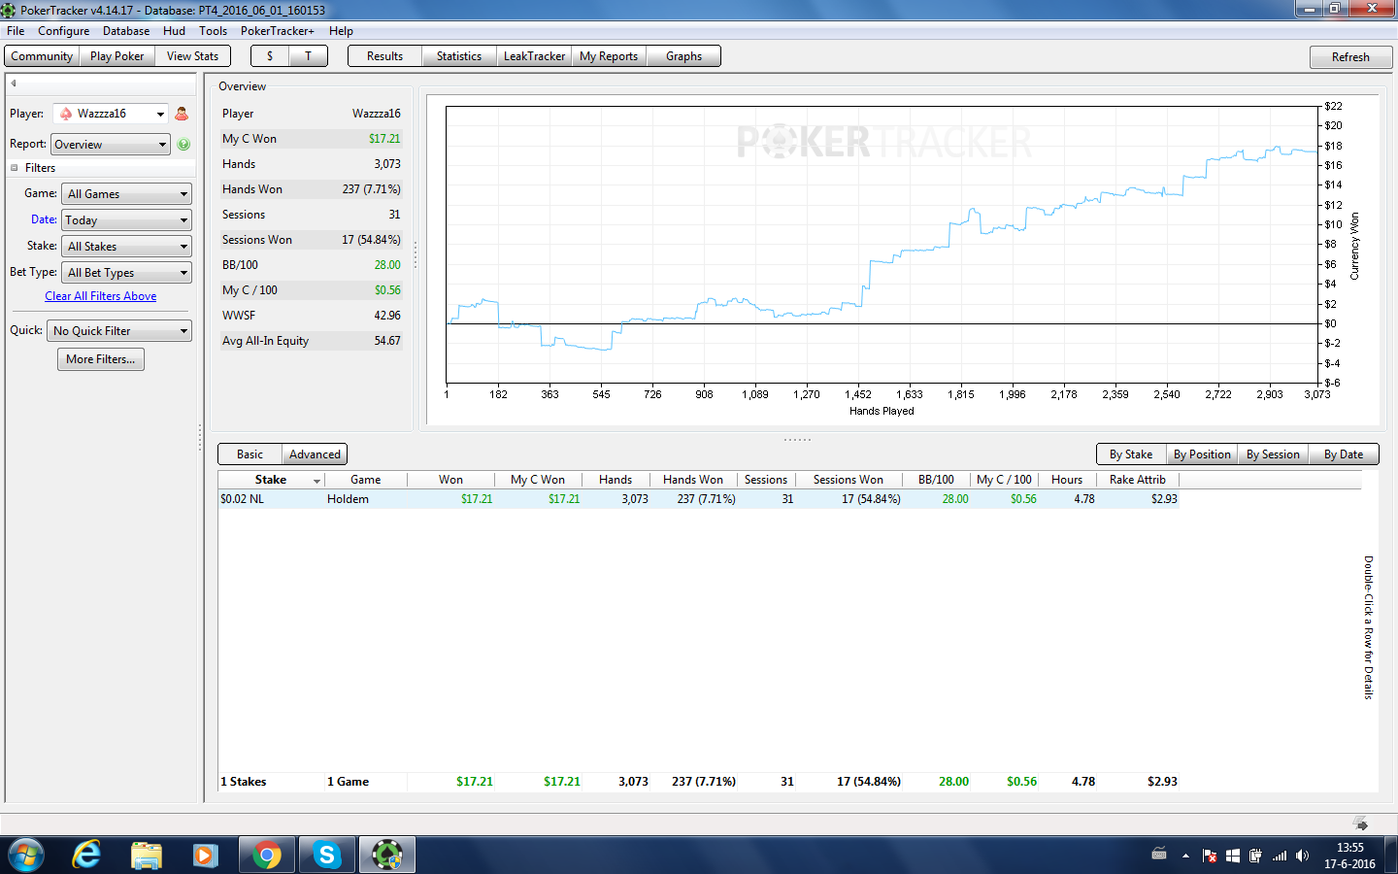Open Windows Explorer from the taskbar
Image resolution: width=1398 pixels, height=874 pixels.
146,855
